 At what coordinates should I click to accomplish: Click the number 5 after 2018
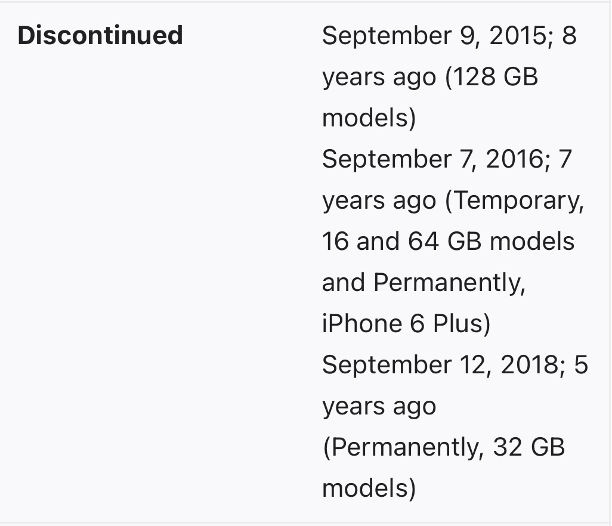(x=580, y=365)
